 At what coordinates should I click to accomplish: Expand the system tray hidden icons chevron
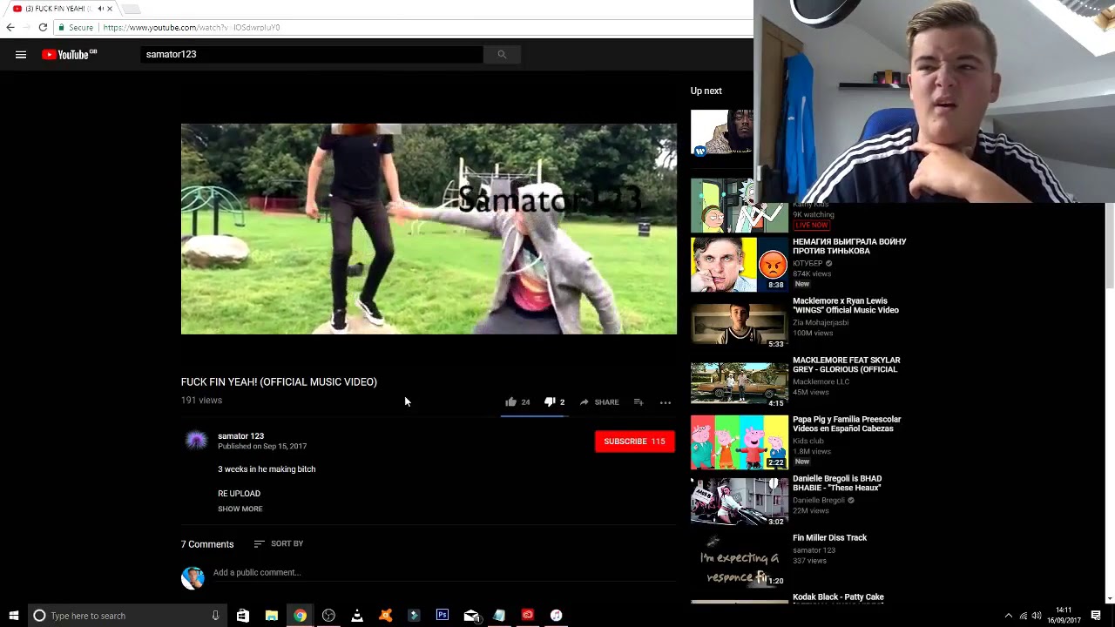tap(1009, 616)
